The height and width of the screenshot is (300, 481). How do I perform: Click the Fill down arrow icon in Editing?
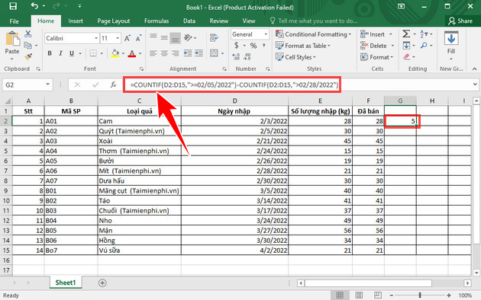point(406,46)
